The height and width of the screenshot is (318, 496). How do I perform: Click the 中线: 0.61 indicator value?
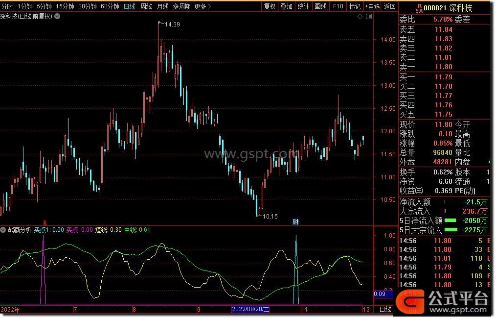click(x=137, y=230)
